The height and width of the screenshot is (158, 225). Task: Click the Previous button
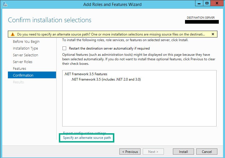[x=130, y=152]
